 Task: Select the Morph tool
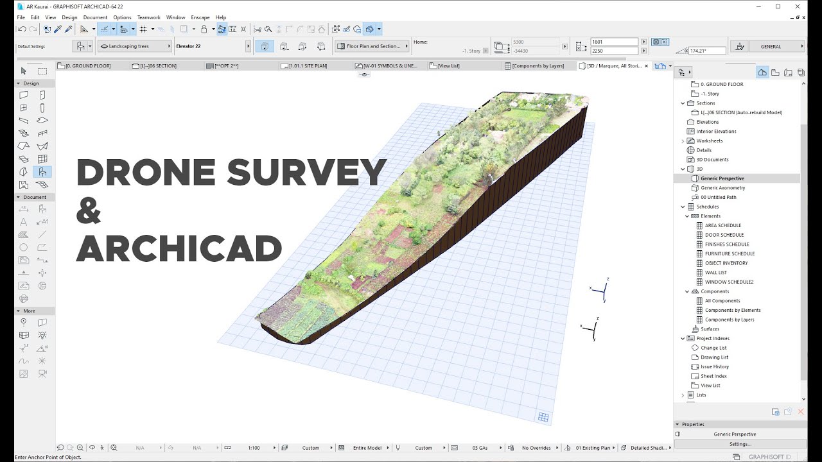(x=24, y=172)
